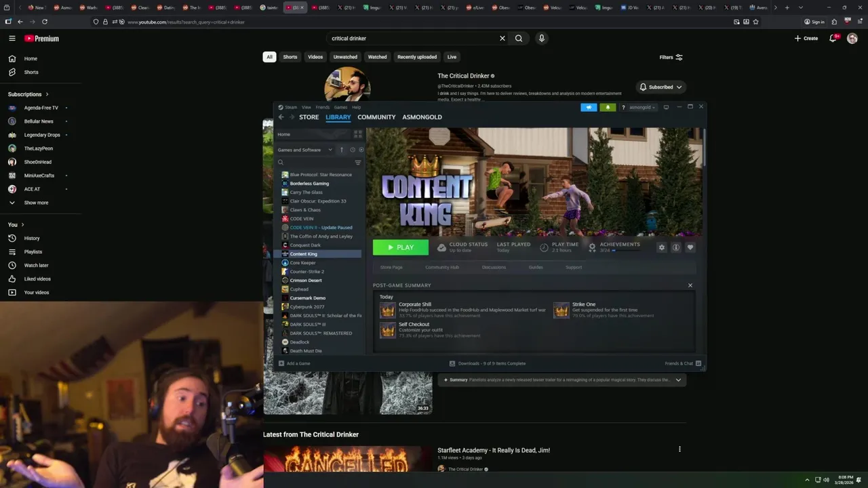Start YouTube voice search microphone
The image size is (868, 488).
(541, 39)
